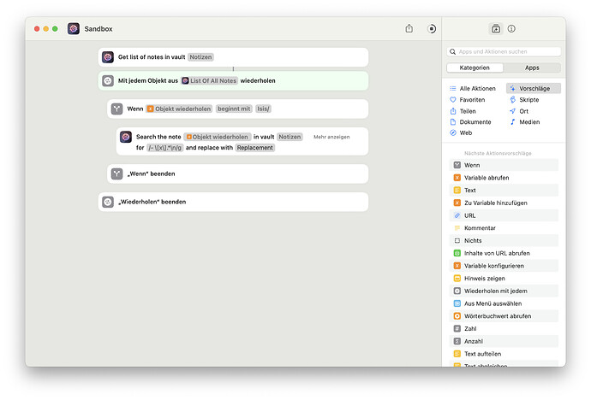Add the Variable abrufen action

coord(504,178)
